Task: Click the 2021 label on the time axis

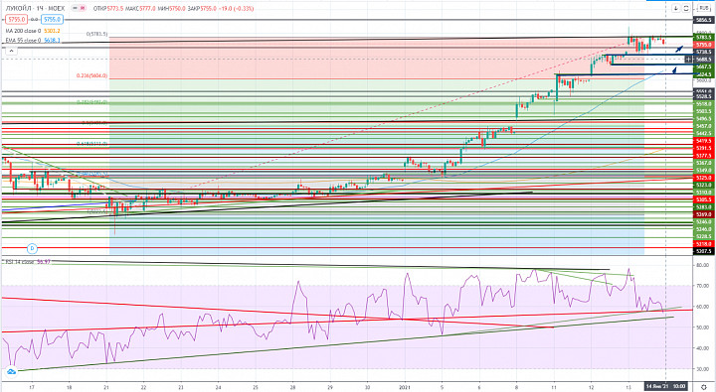Action: click(405, 387)
